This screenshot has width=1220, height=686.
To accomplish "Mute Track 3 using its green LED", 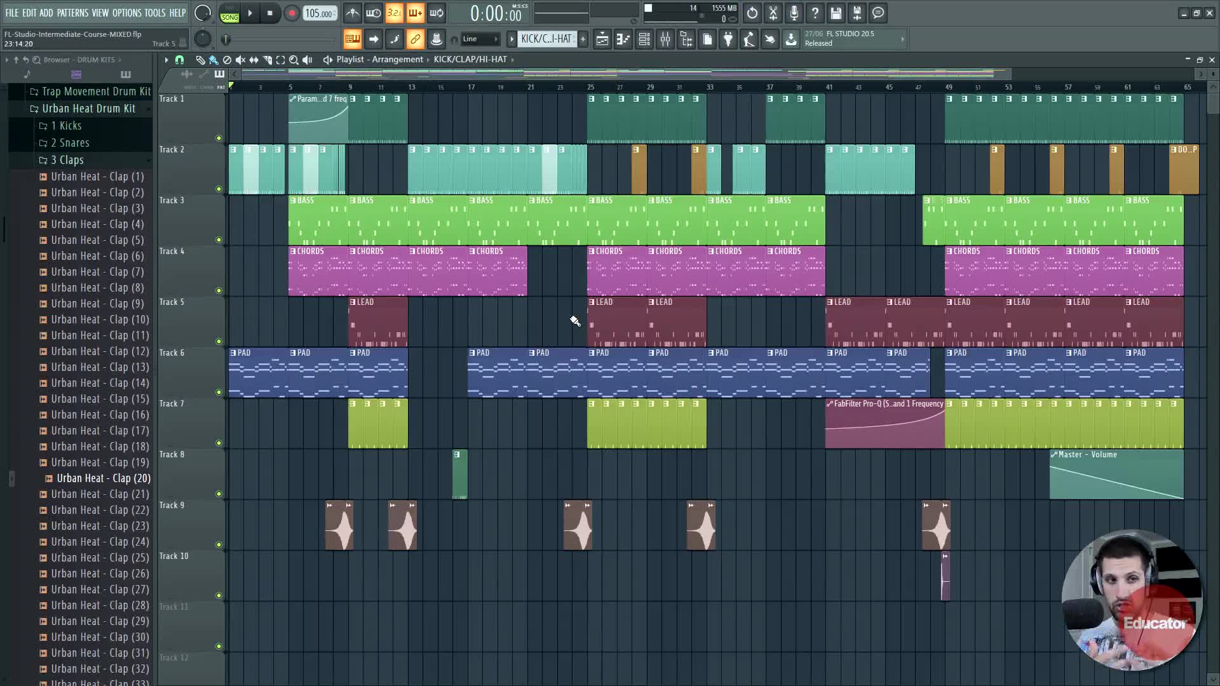I will [x=219, y=240].
